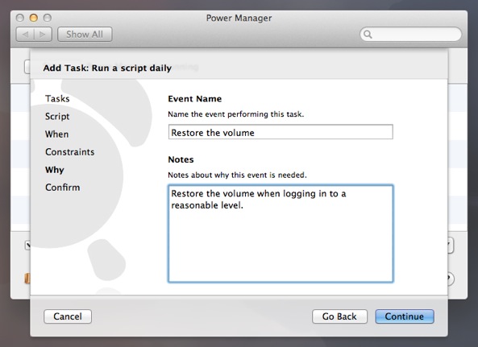Screen dimensions: 478x347
Task: Click the Event Name text field
Action: tap(281, 132)
